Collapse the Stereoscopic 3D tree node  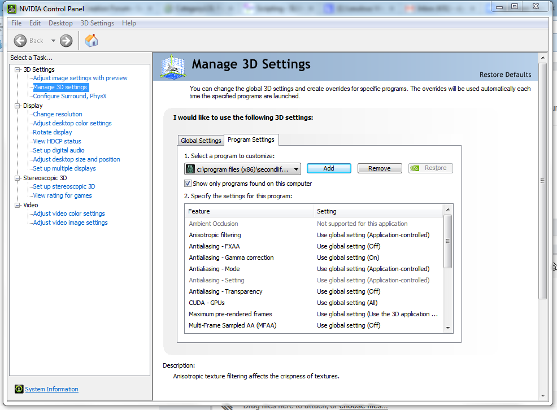[17, 178]
